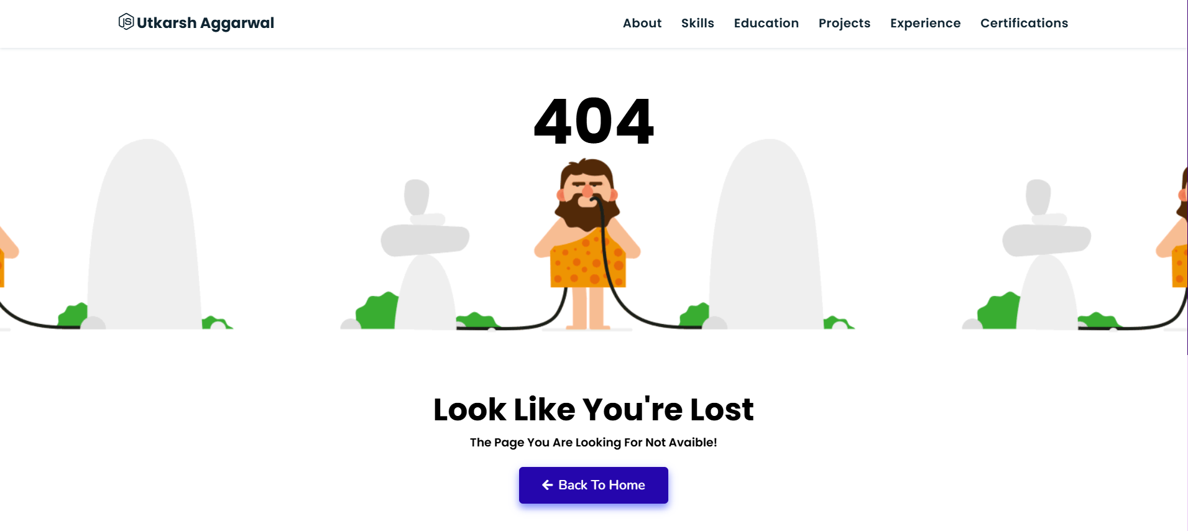Select the Certifications nav link
Image resolution: width=1188 pixels, height=531 pixels.
point(1024,23)
